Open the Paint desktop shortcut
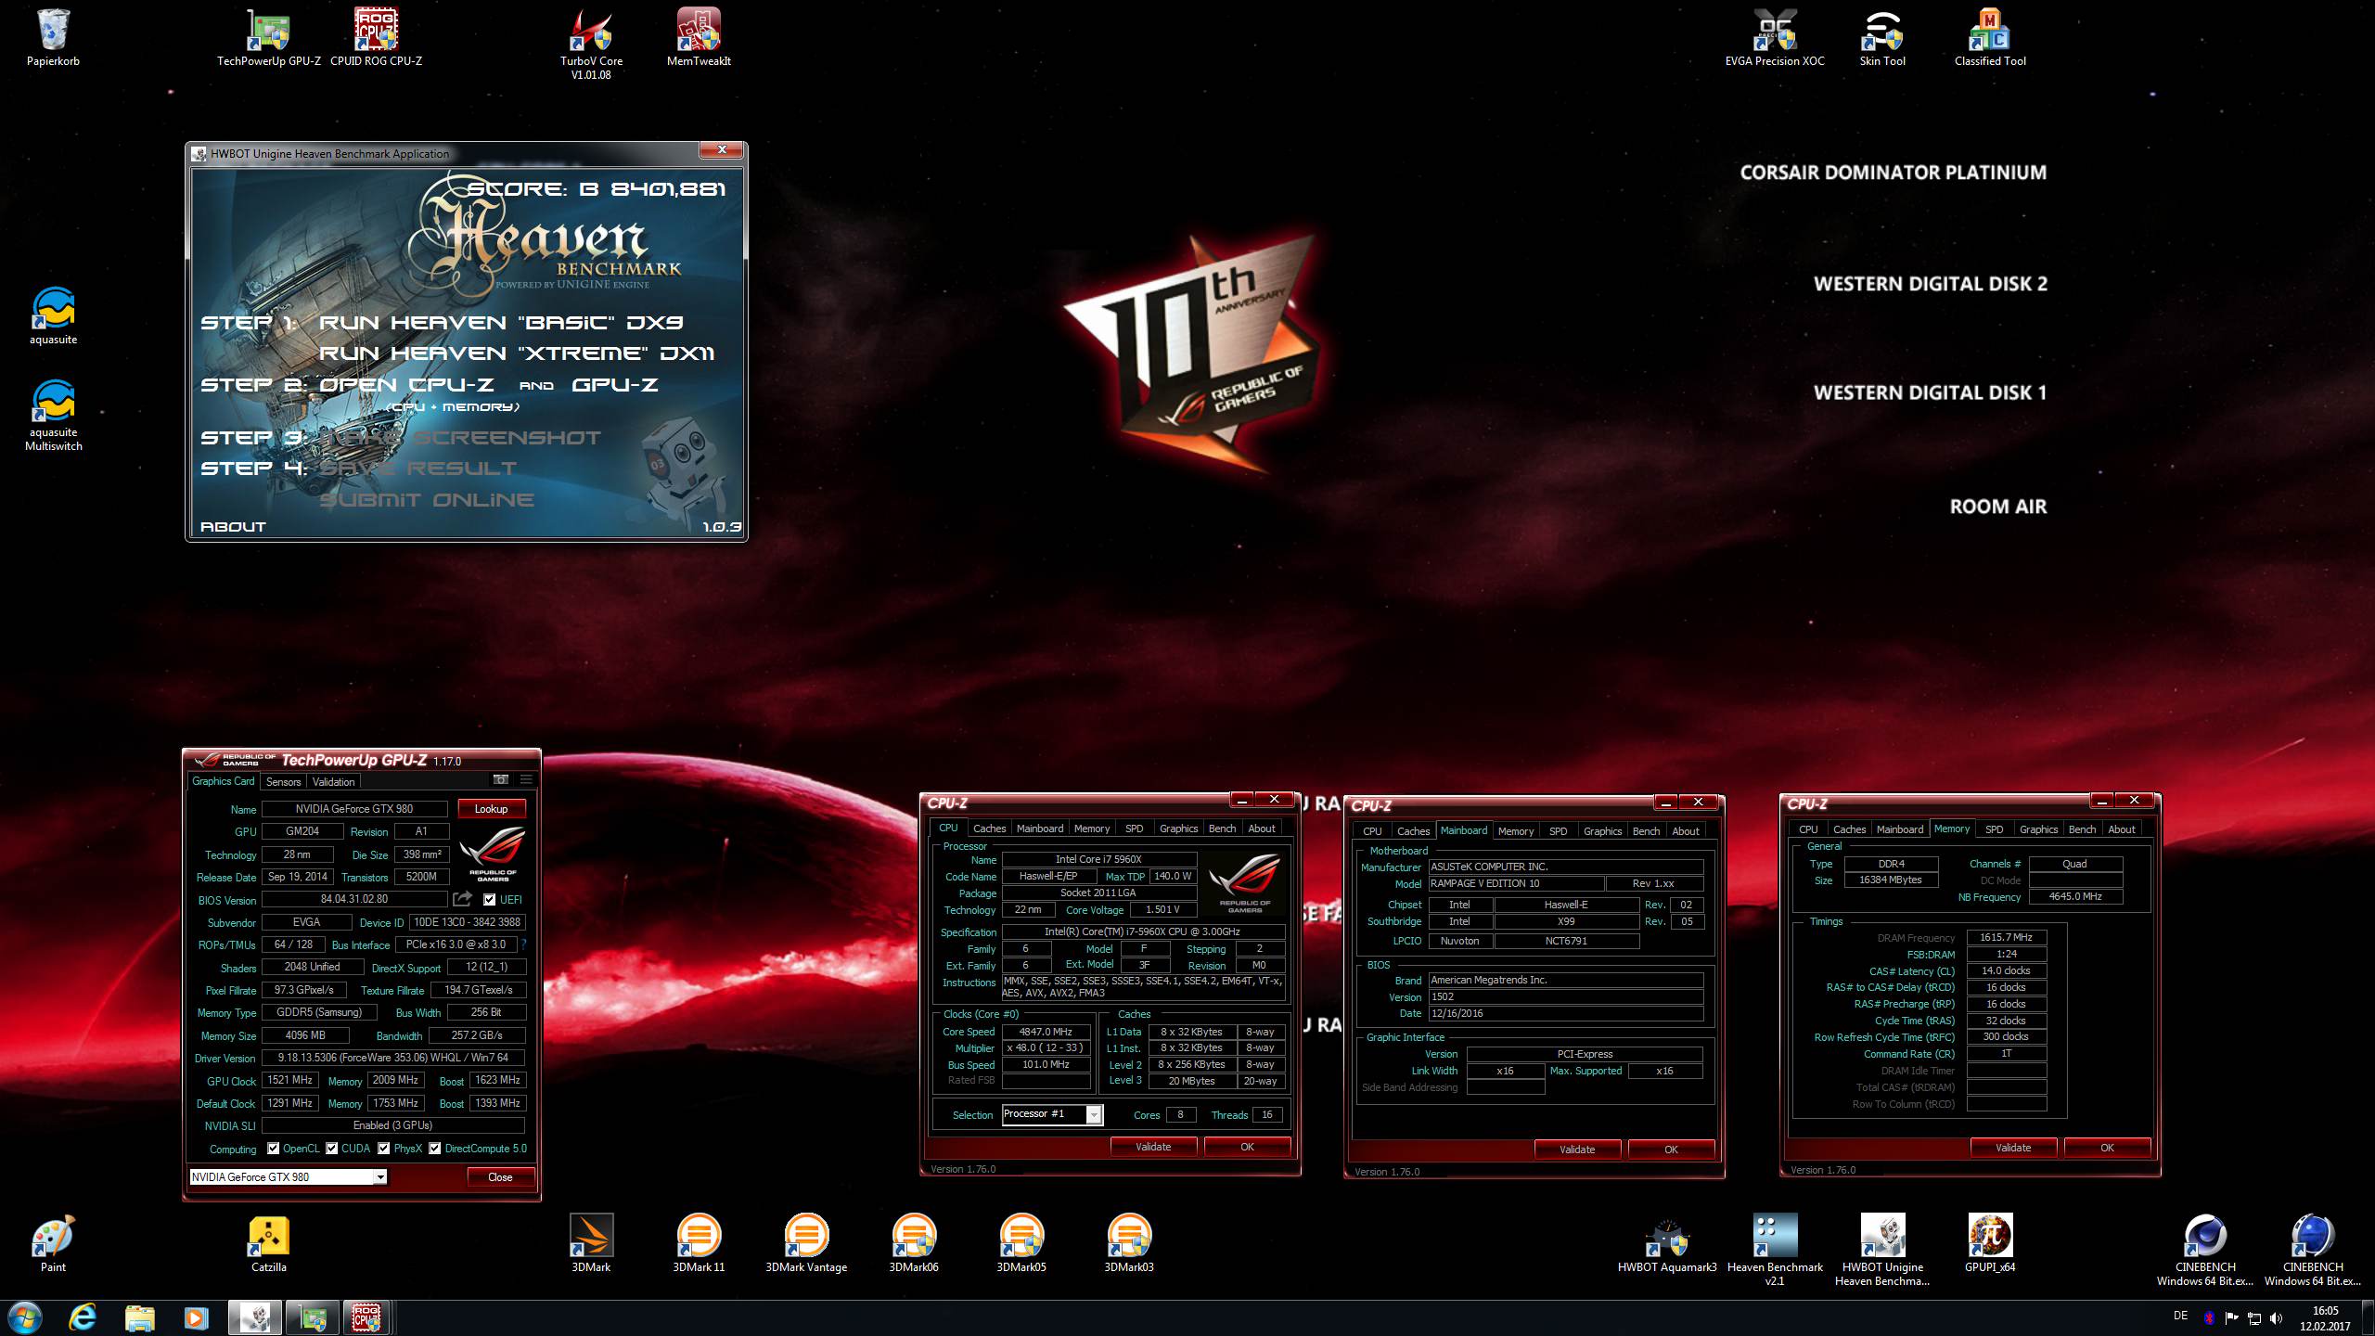2375x1336 pixels. tap(53, 1243)
